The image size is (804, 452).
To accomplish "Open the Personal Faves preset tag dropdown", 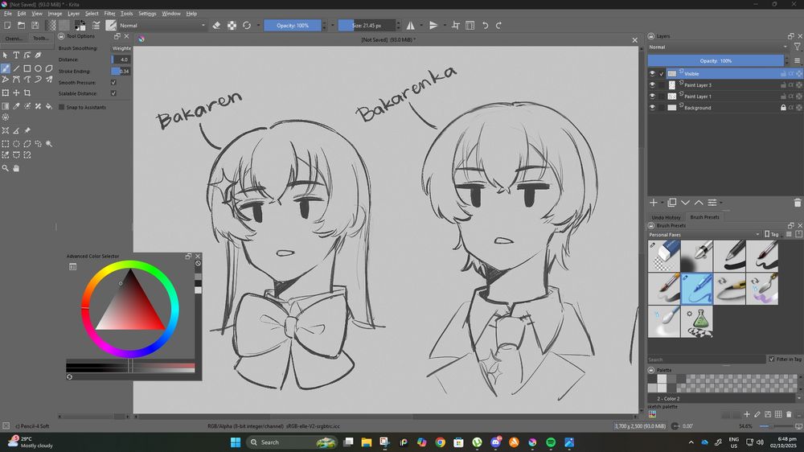I will click(x=703, y=234).
